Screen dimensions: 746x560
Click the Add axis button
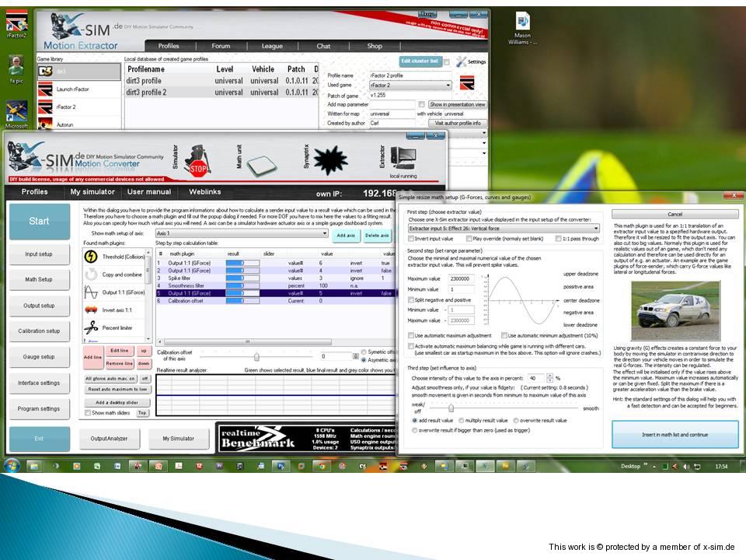(344, 234)
